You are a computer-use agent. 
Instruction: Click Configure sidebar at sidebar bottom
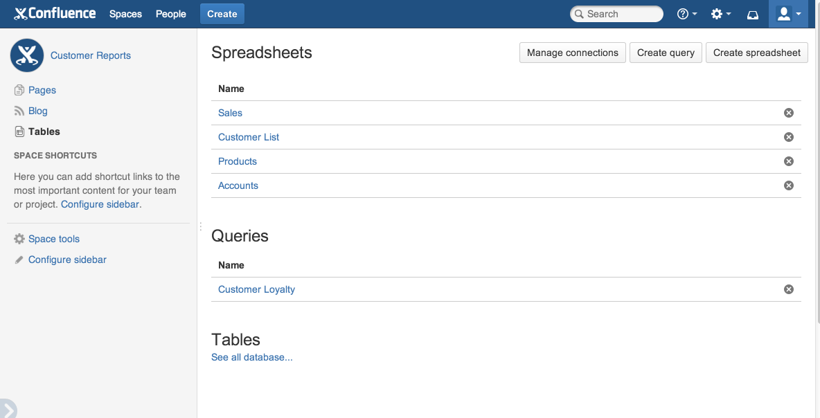(67, 260)
